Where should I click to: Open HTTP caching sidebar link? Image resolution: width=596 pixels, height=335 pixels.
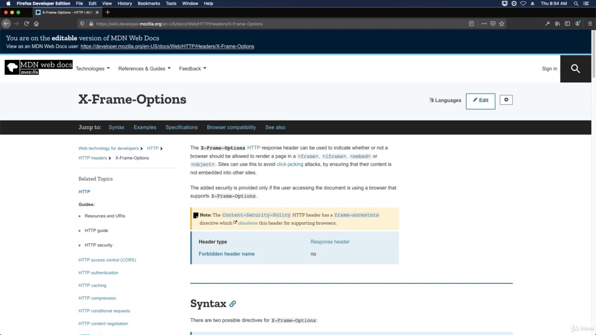[92, 286]
